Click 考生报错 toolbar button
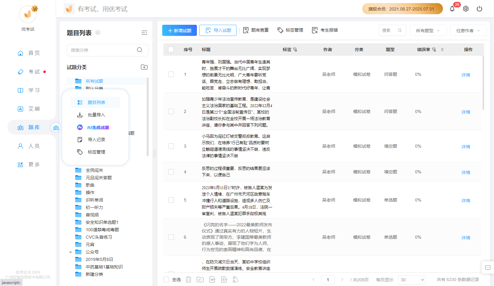The height and width of the screenshot is (286, 494). 325,30
